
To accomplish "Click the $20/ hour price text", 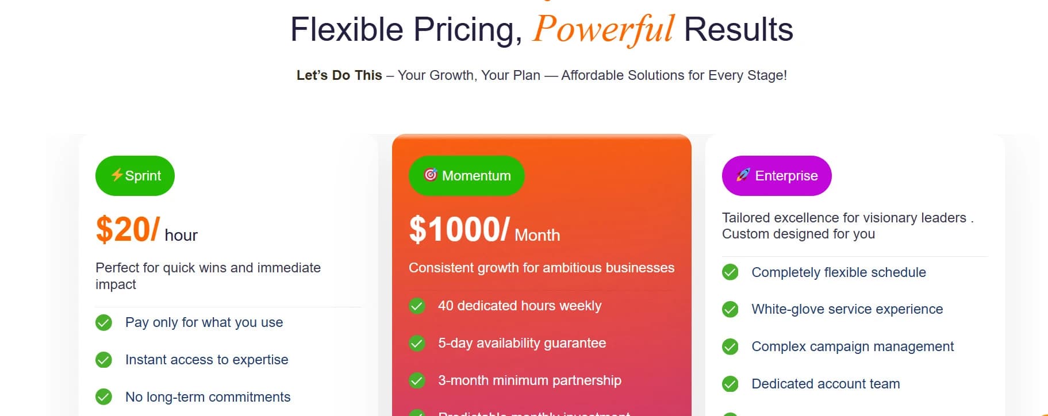I will click(147, 230).
